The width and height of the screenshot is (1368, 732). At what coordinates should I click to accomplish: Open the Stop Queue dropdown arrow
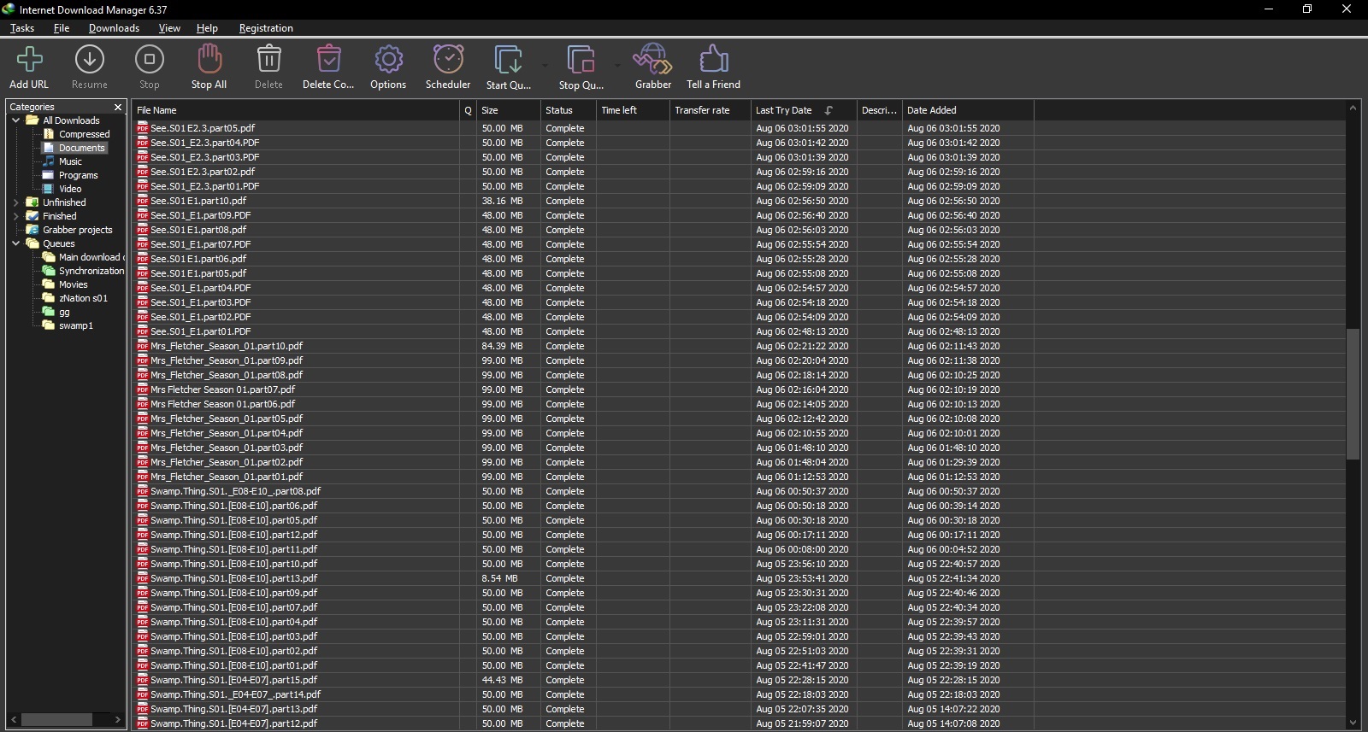click(x=616, y=64)
